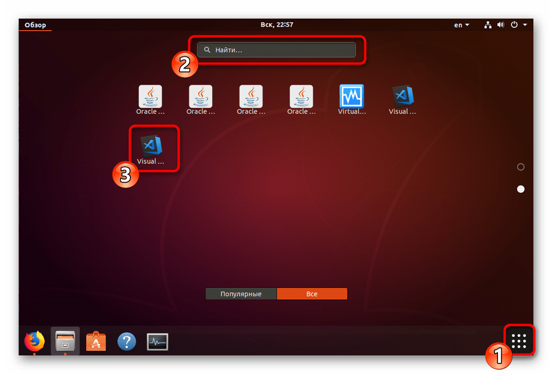Focus the Найти search field
Image resolution: width=552 pixels, height=374 pixels.
point(276,51)
